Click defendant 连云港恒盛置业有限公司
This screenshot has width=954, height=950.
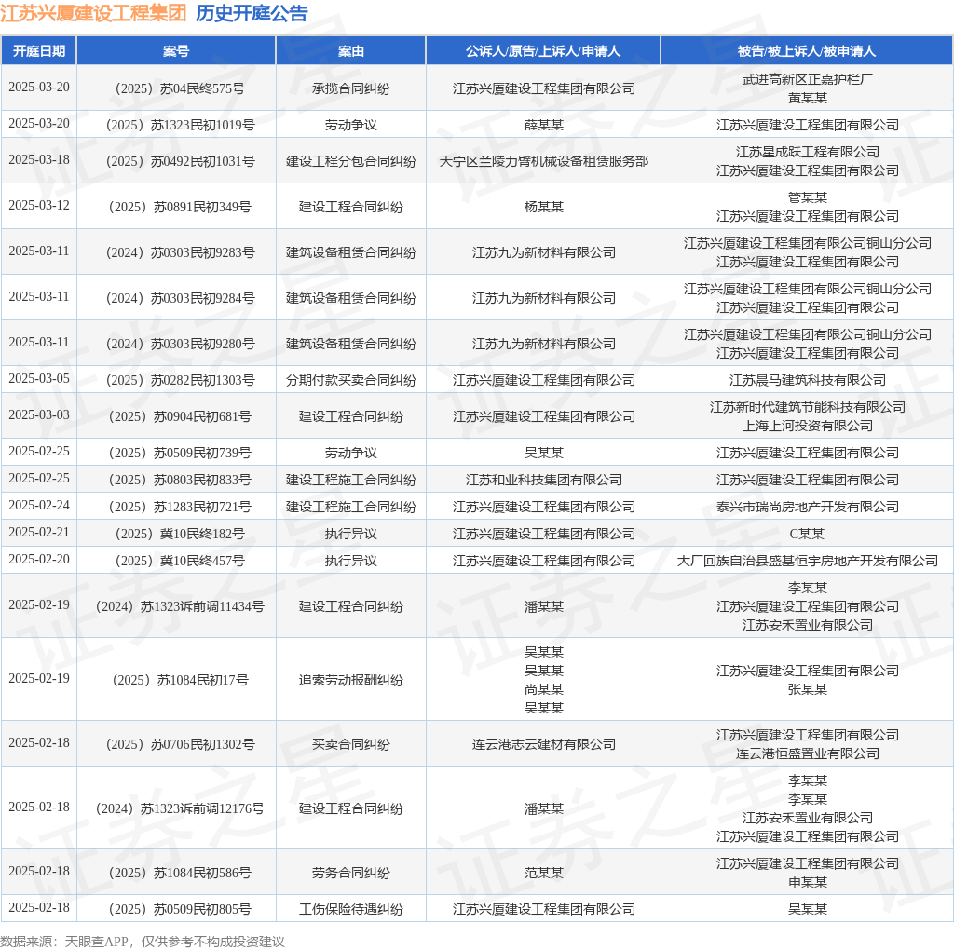point(808,754)
